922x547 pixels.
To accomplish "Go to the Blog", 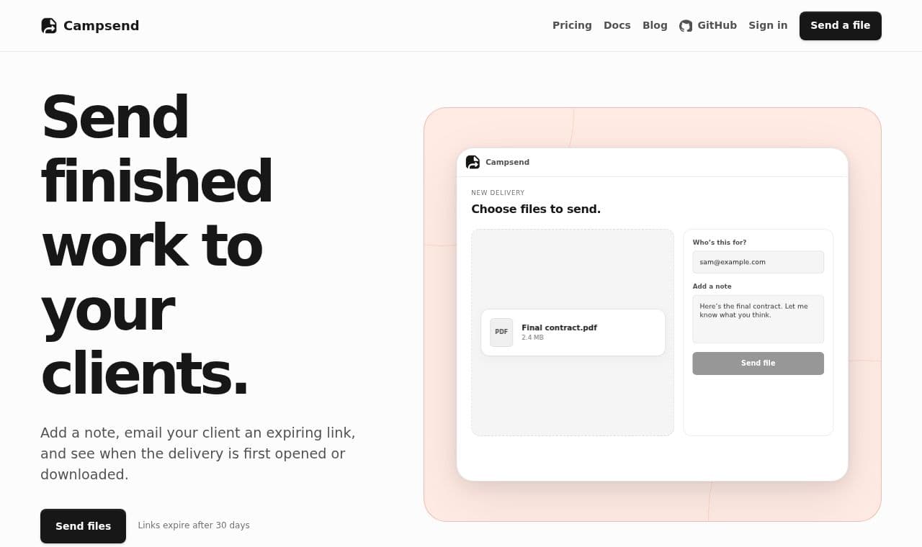I will click(x=655, y=25).
